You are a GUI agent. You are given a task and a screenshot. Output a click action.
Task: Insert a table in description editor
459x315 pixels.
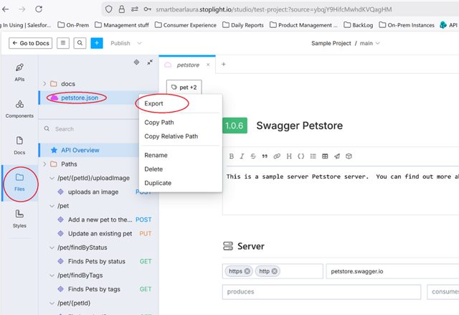click(x=325, y=156)
